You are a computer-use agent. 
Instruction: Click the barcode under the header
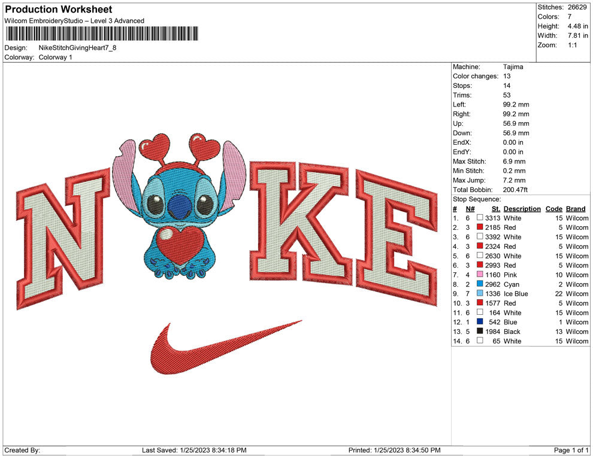(102, 34)
